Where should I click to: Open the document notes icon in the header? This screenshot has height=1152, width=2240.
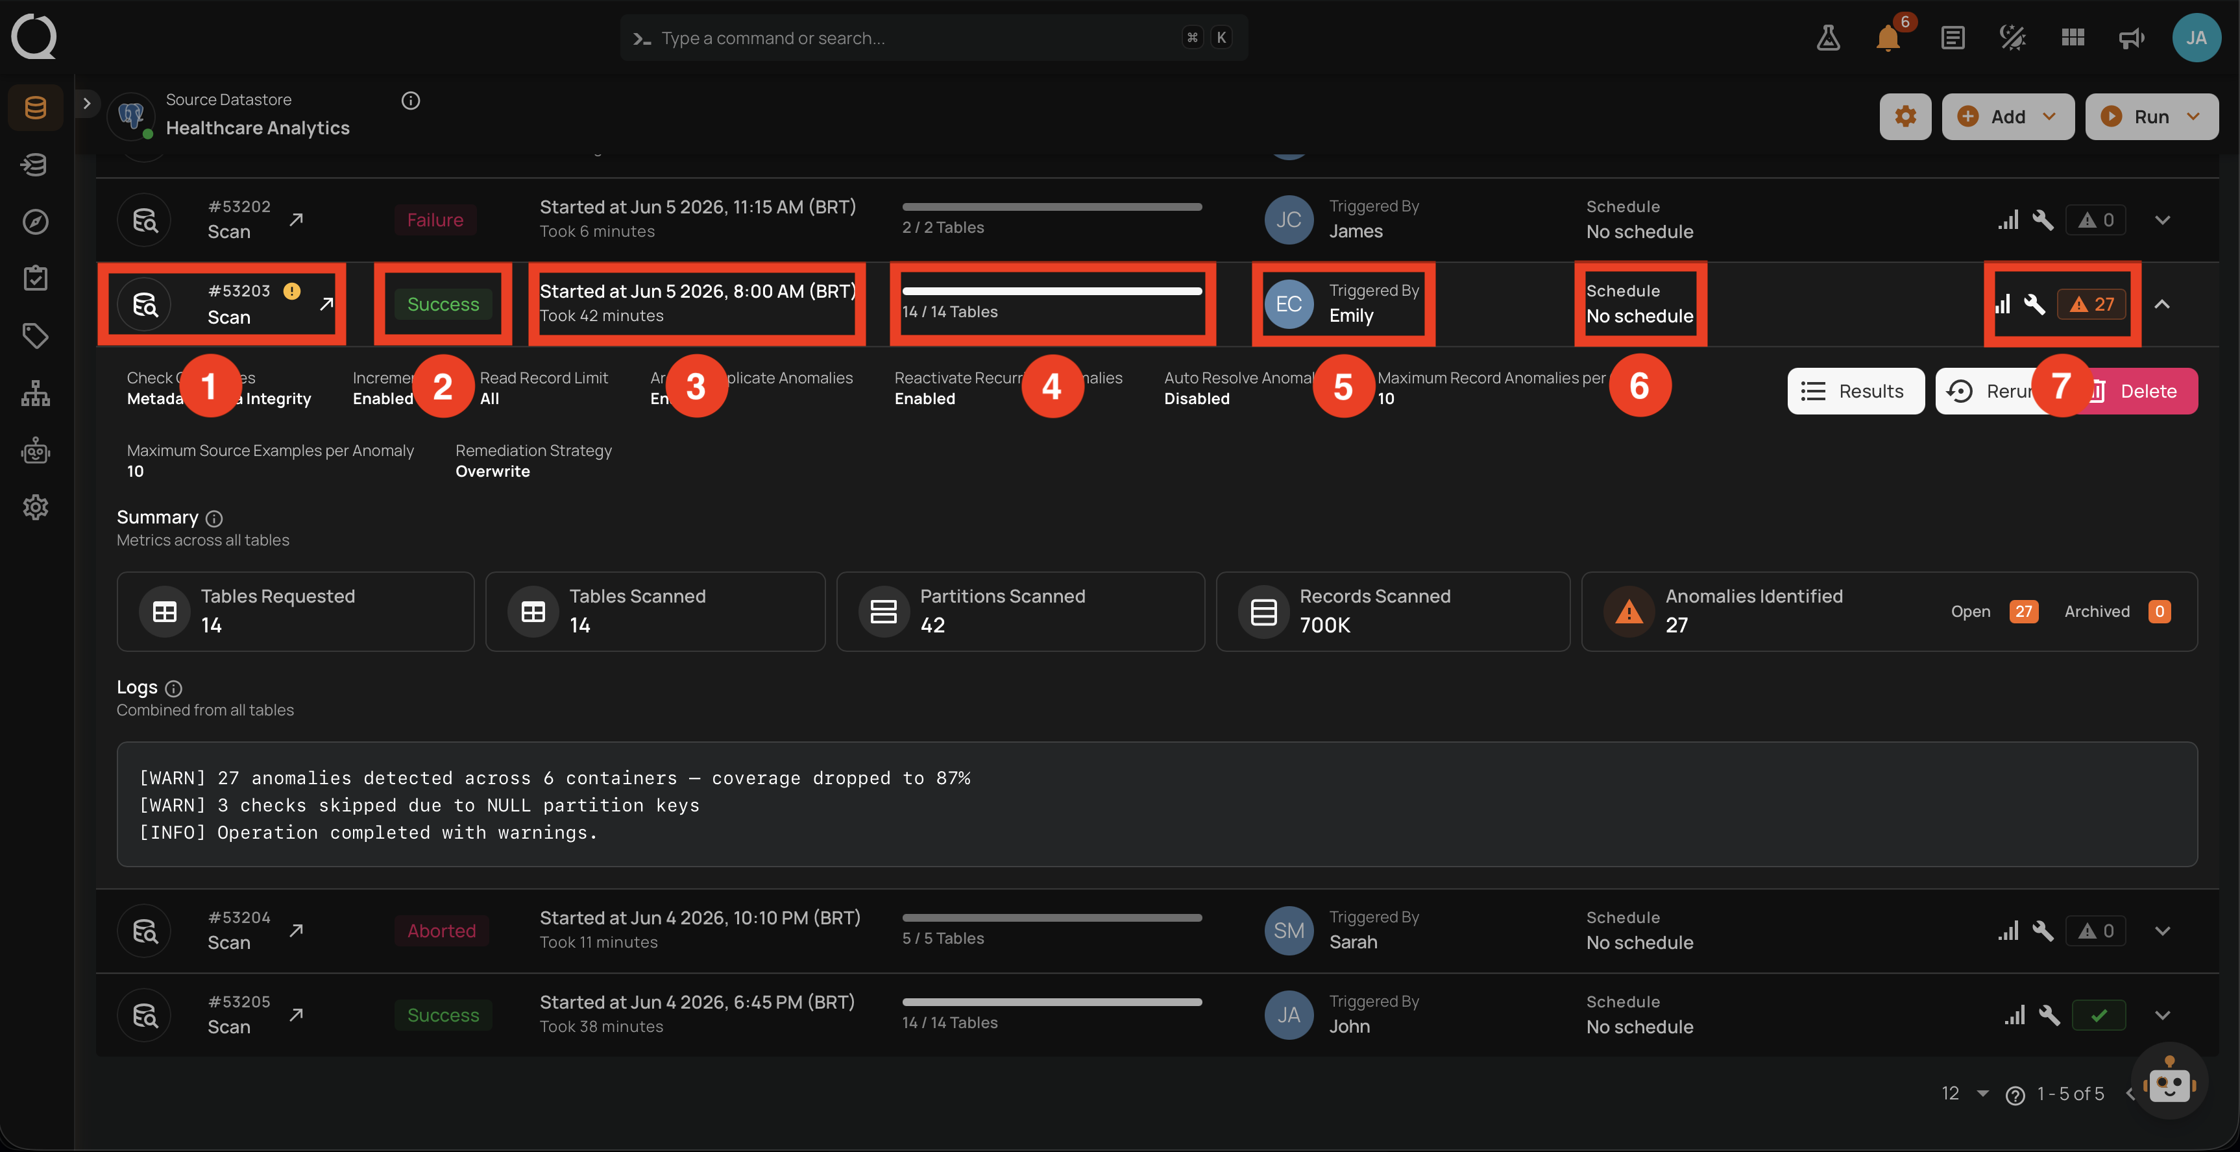[1952, 38]
